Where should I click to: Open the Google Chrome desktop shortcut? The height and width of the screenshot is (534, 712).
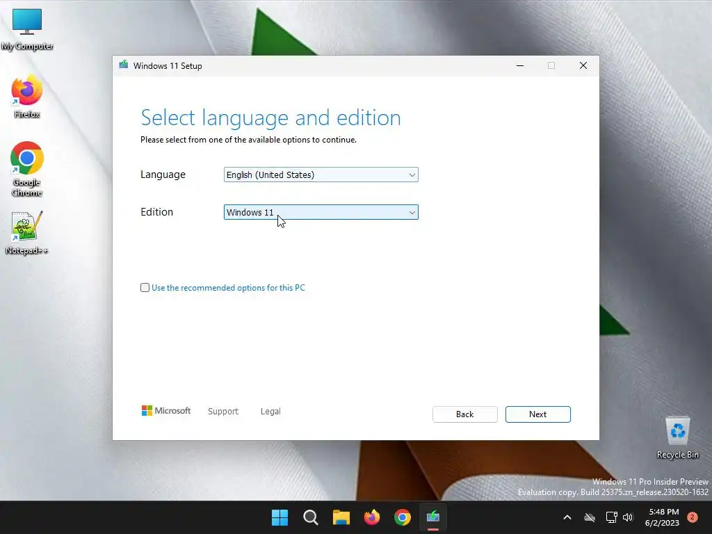click(x=27, y=169)
